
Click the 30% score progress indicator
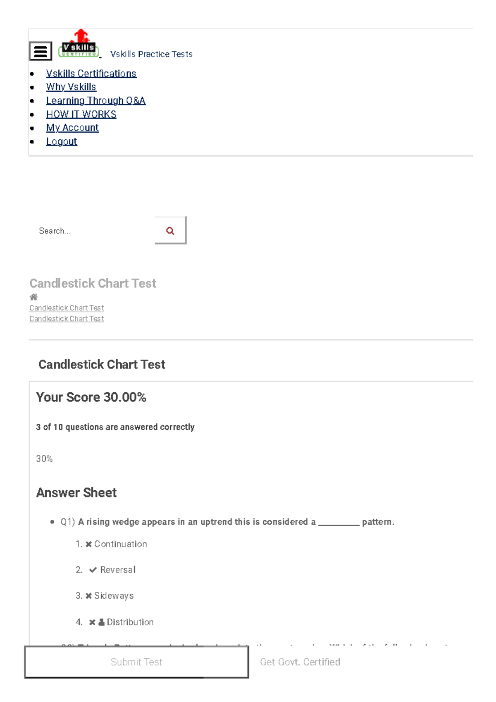pos(44,458)
